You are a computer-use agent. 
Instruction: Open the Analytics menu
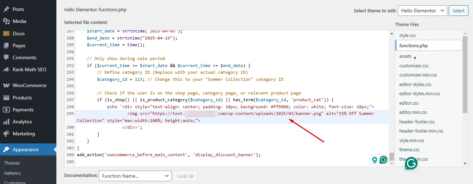click(28, 122)
